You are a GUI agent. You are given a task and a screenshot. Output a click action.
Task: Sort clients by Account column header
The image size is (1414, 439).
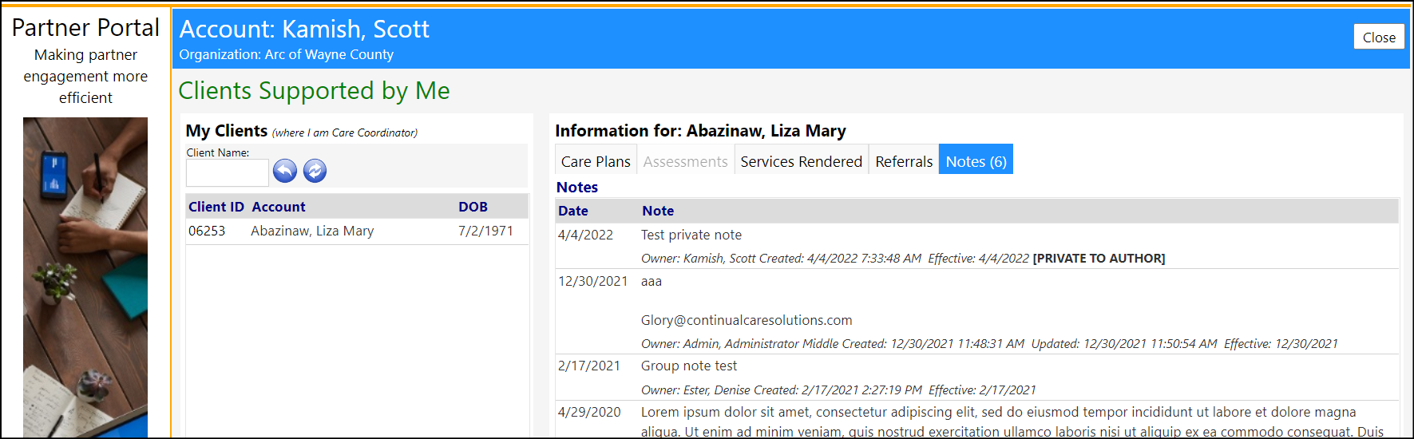tap(279, 207)
